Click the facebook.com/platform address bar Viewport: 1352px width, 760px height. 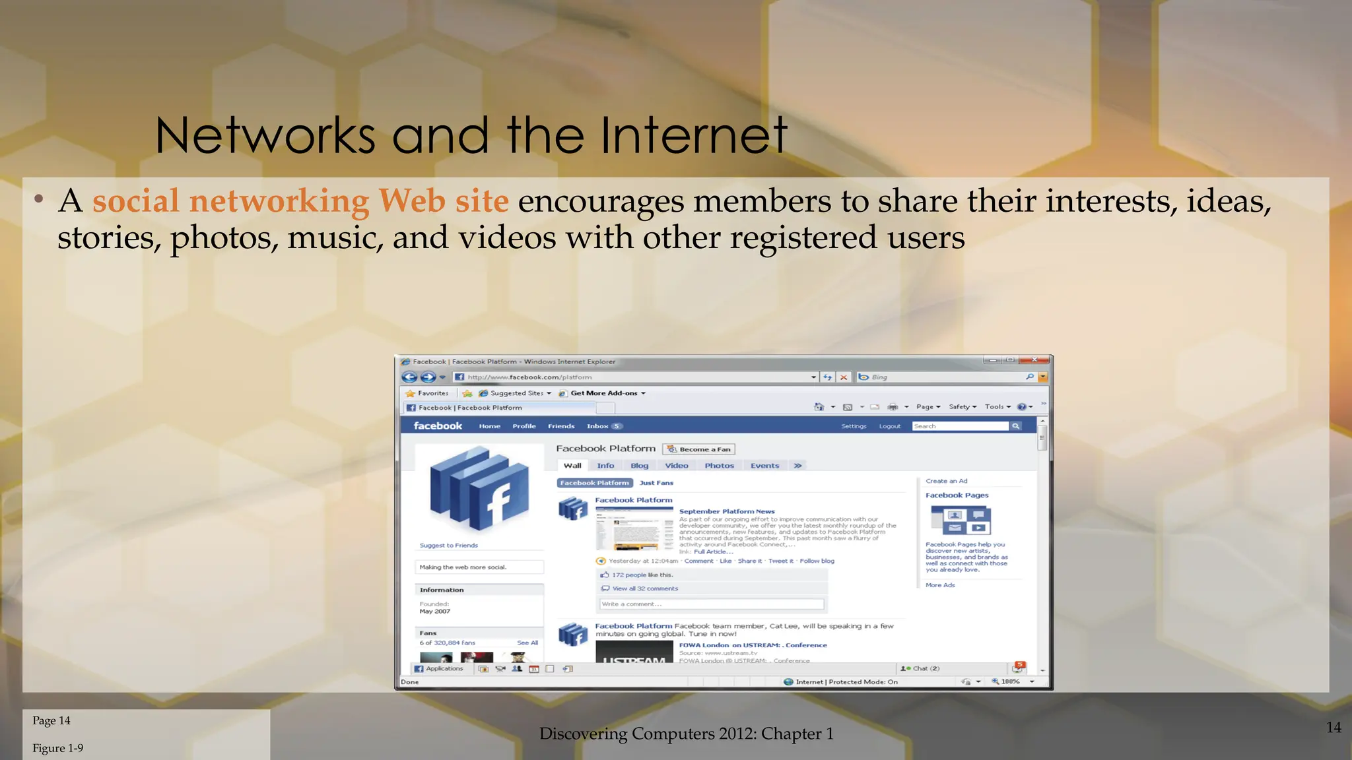click(636, 377)
